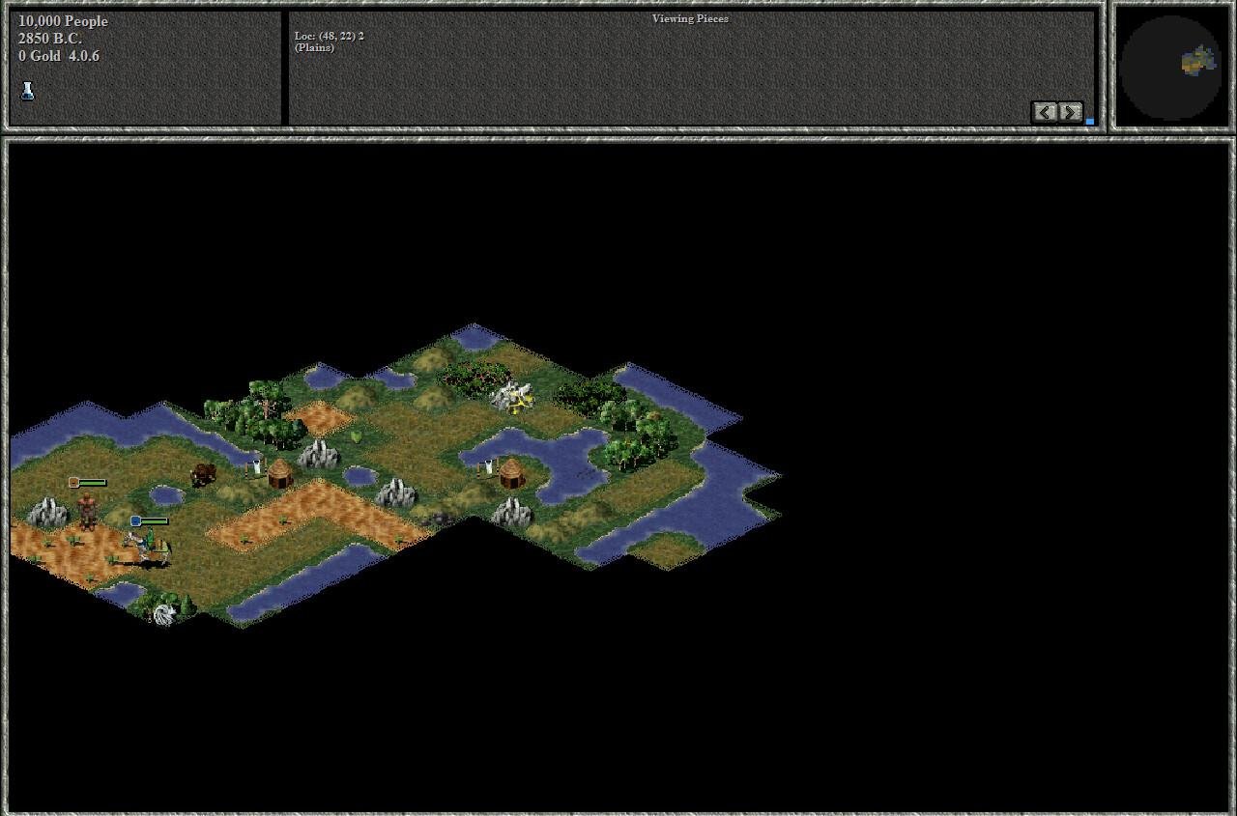This screenshot has width=1237, height=816.
Task: Click the brown shield health bar marker
Action: tap(87, 482)
